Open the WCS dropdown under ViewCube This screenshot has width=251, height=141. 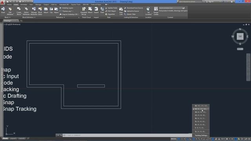(240, 49)
